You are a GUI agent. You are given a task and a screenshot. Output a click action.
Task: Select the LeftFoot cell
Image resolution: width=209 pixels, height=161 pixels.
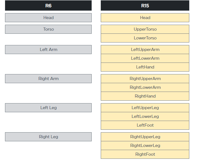[x=145, y=125]
